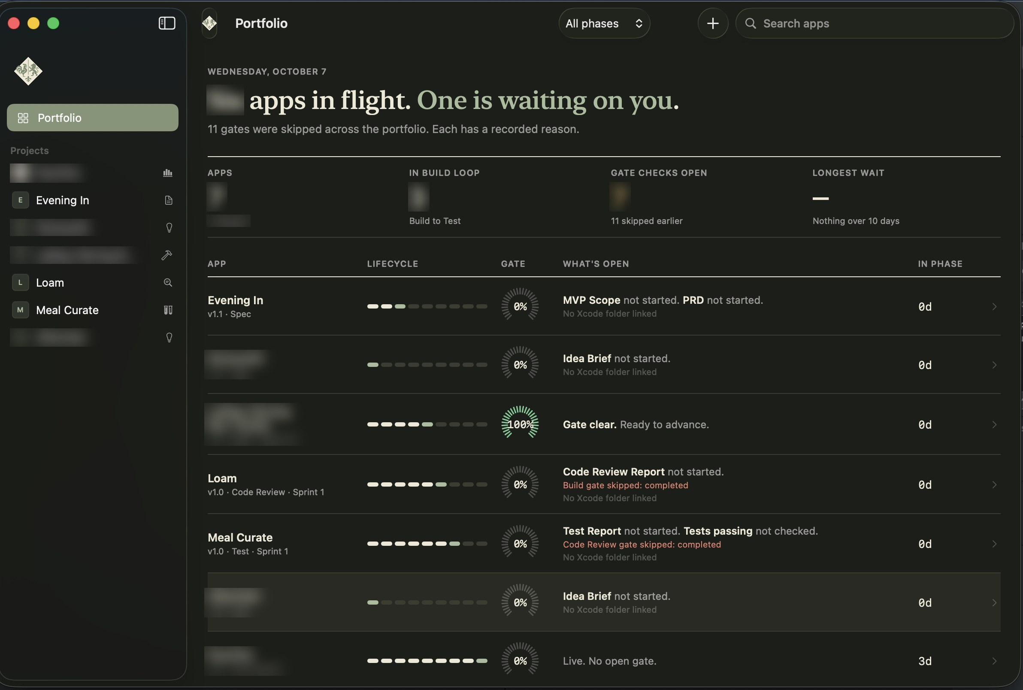This screenshot has width=1023, height=690.
Task: Click the document icon beside Evening In
Action: (x=169, y=200)
